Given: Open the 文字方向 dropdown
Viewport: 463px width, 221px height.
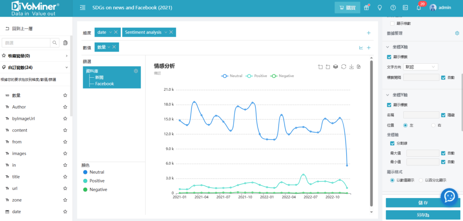Looking at the screenshot, I should pyautogui.click(x=421, y=67).
